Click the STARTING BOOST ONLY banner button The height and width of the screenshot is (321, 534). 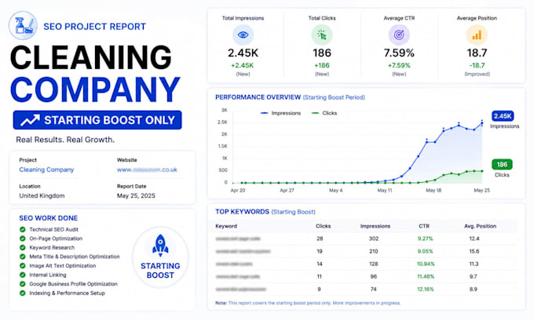point(97,120)
